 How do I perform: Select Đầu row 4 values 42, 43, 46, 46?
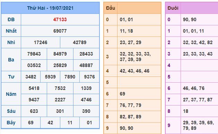[x=134, y=71]
